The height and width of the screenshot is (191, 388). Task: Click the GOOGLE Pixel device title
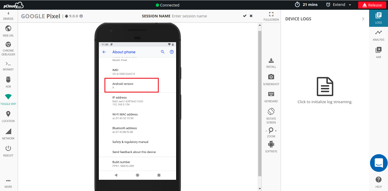coord(40,16)
